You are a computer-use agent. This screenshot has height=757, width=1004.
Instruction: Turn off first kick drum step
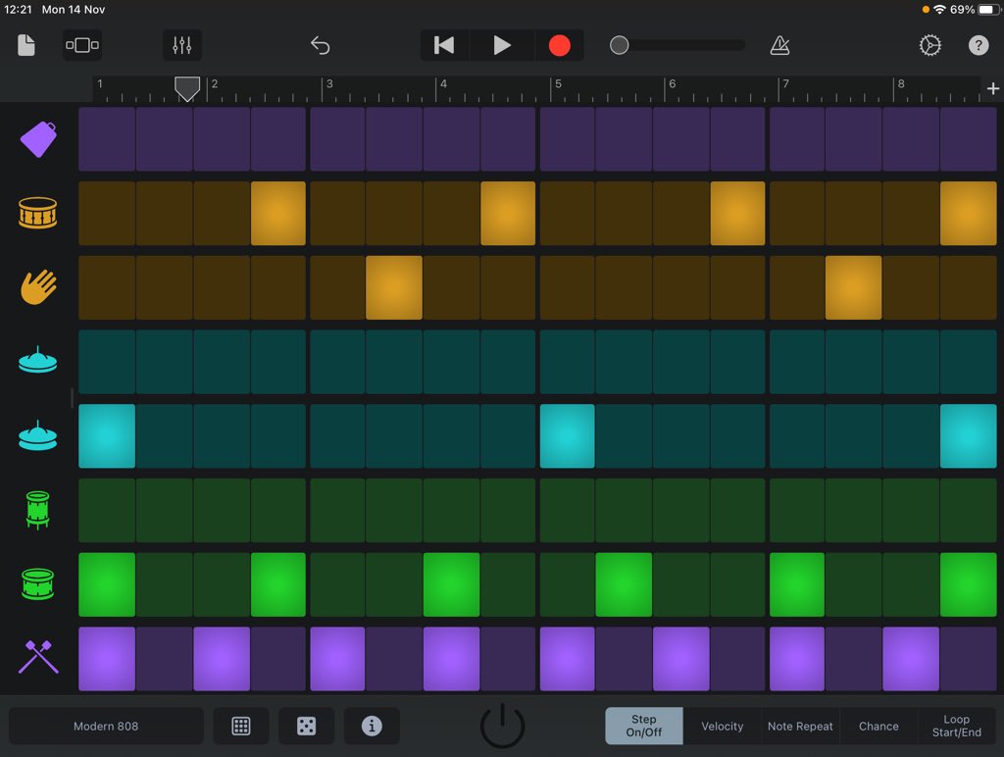[x=107, y=584]
